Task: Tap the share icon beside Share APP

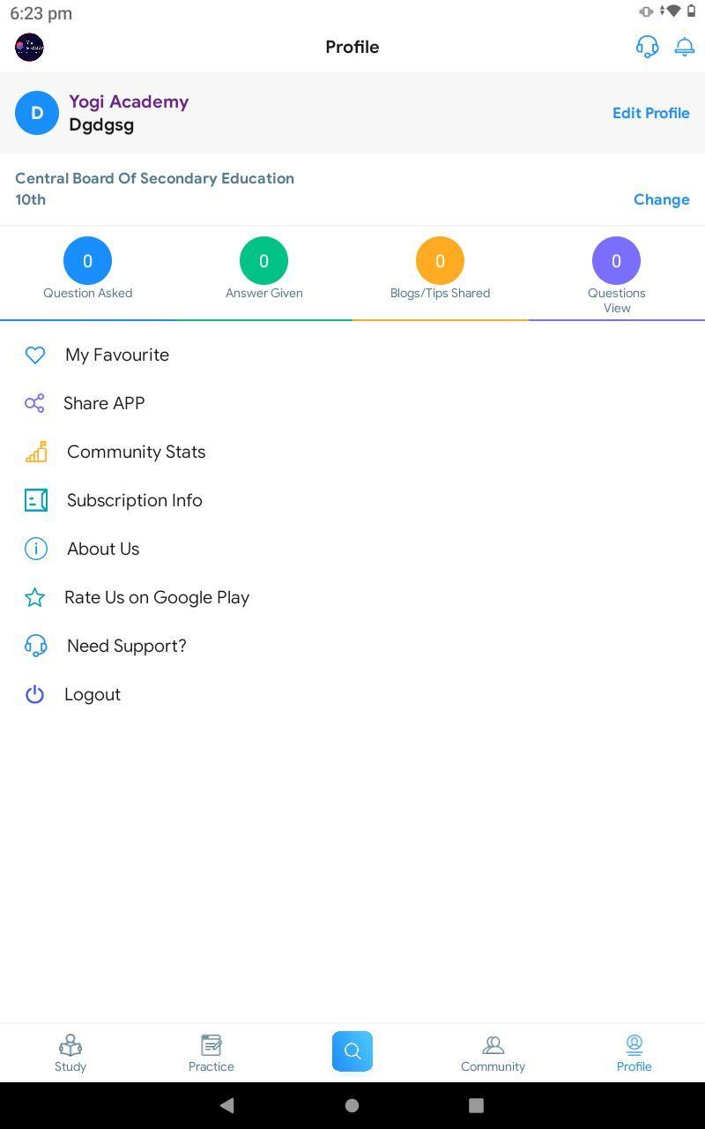Action: (34, 403)
